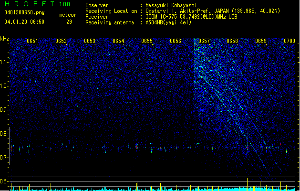Click the version number 1.0.0
The width and height of the screenshot is (300, 191).
click(x=65, y=4)
